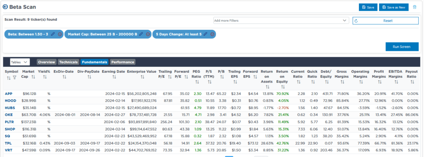
Task: Open the Tables view dropdown
Action: pyautogui.click(x=20, y=62)
